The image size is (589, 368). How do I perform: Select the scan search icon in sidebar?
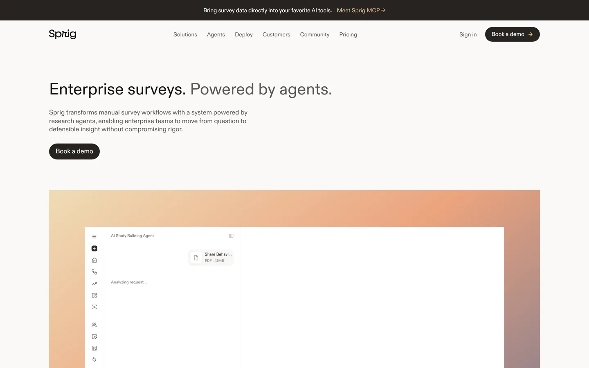click(94, 307)
